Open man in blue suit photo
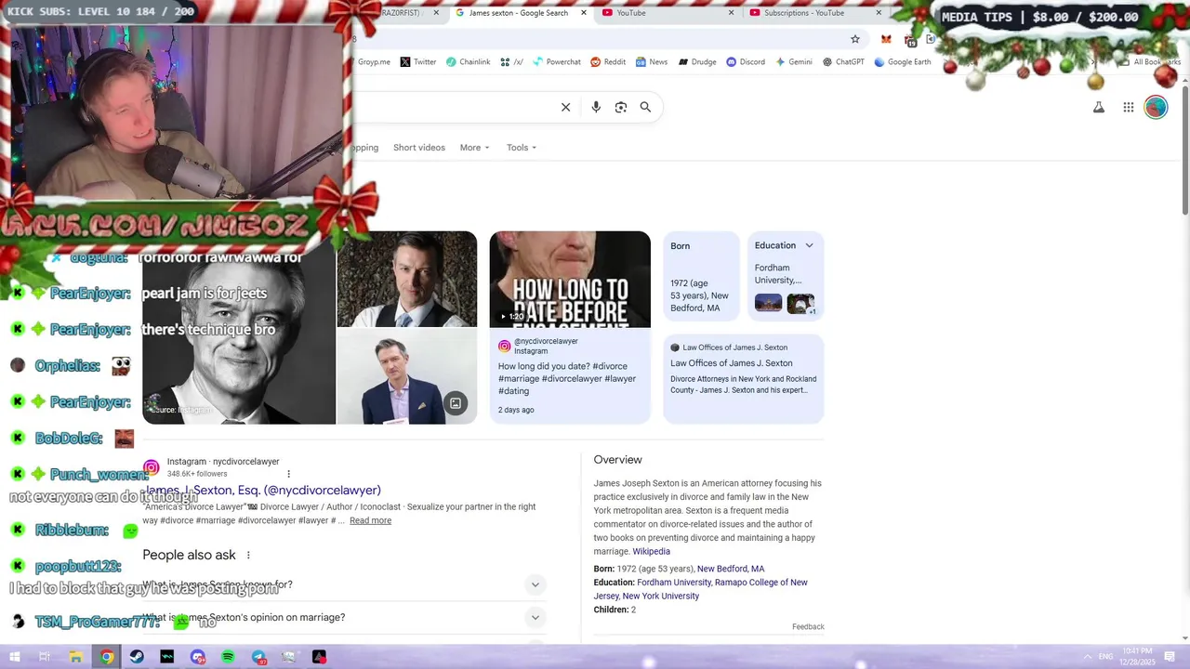 point(406,377)
